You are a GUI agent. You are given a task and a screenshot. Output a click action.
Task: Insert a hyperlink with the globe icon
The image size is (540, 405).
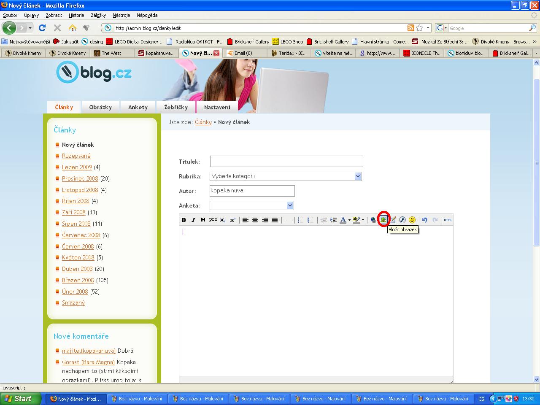pos(373,220)
